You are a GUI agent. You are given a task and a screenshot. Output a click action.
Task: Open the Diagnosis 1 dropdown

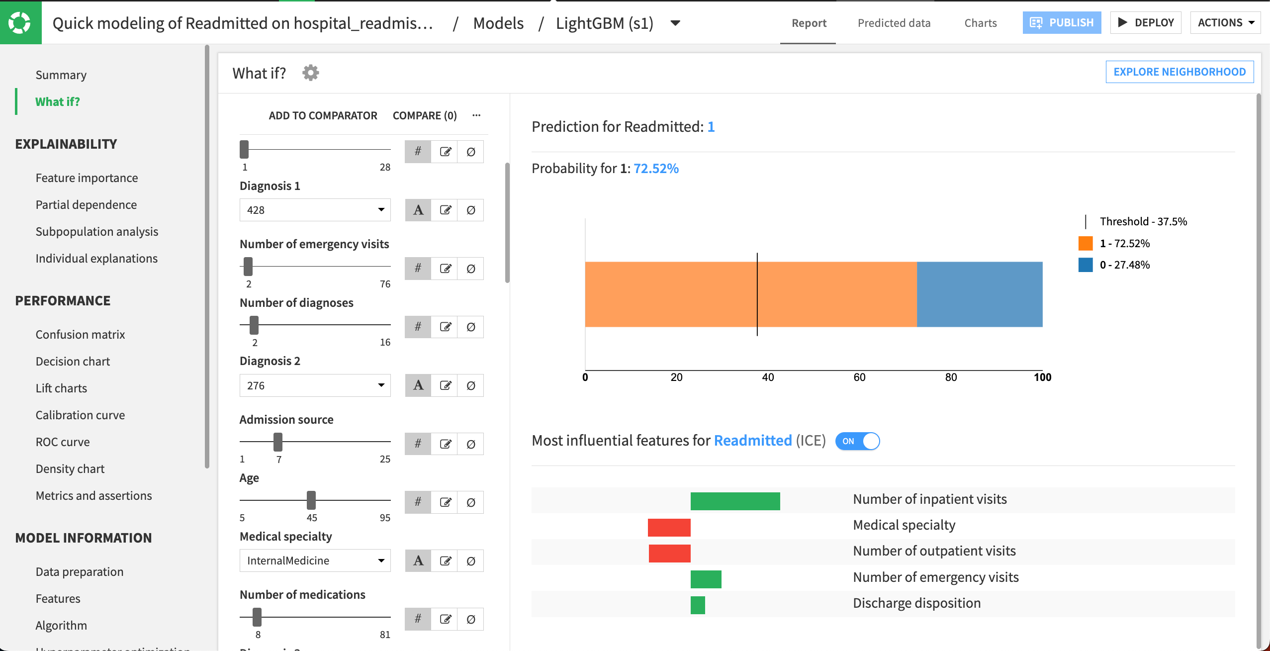coord(315,210)
